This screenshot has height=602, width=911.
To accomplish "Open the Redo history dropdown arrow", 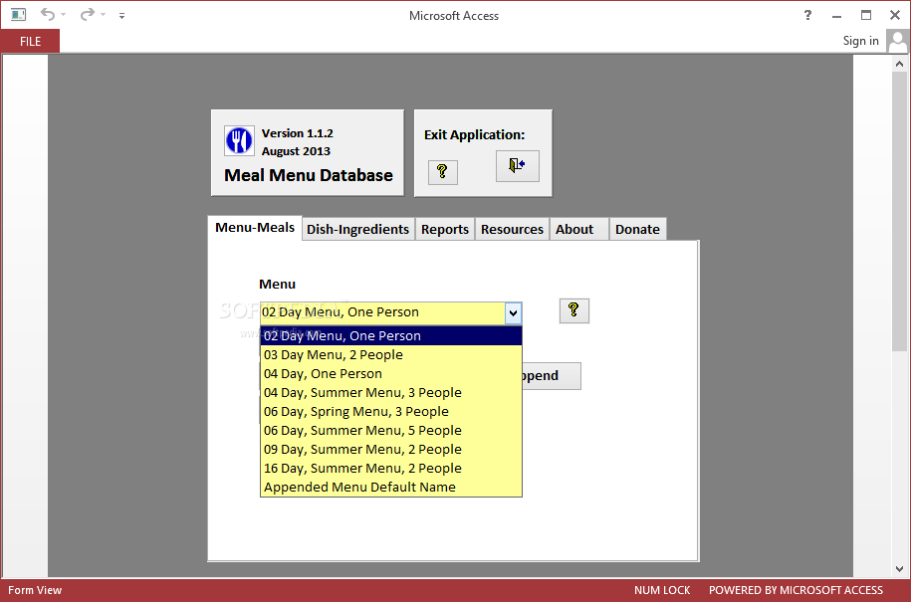I will (103, 15).
